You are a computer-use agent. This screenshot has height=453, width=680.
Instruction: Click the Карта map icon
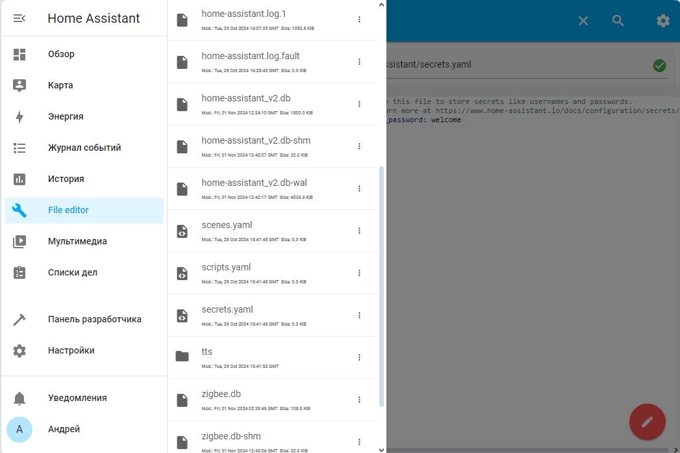coord(19,86)
